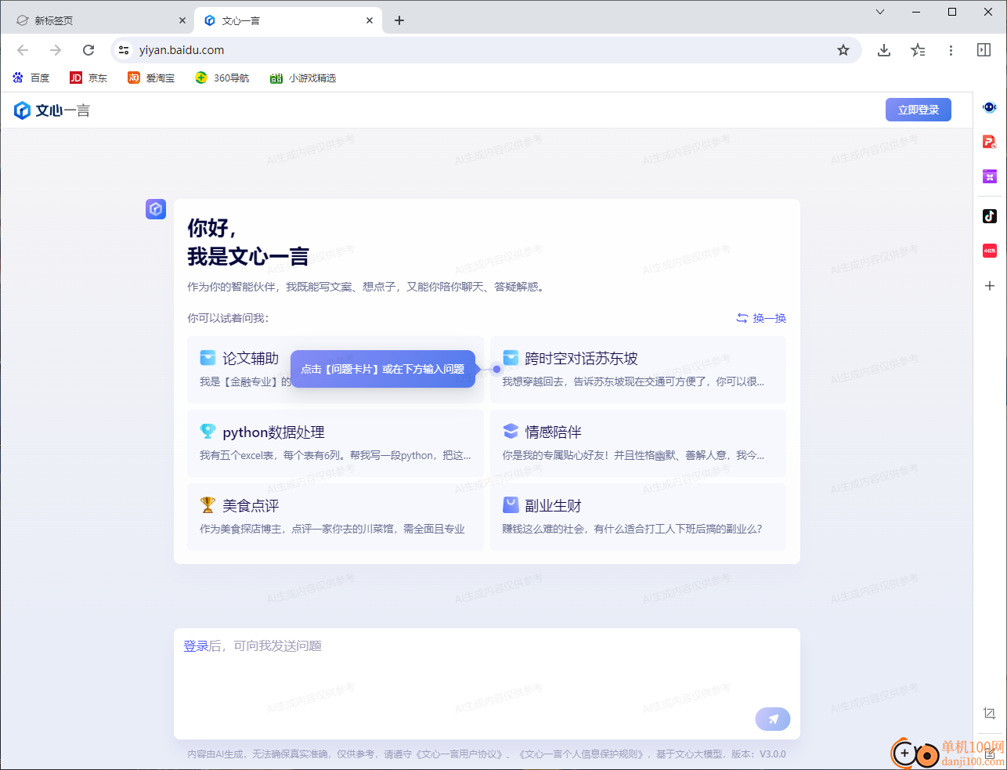Click the 文心一言 logo in the header

[x=52, y=110]
